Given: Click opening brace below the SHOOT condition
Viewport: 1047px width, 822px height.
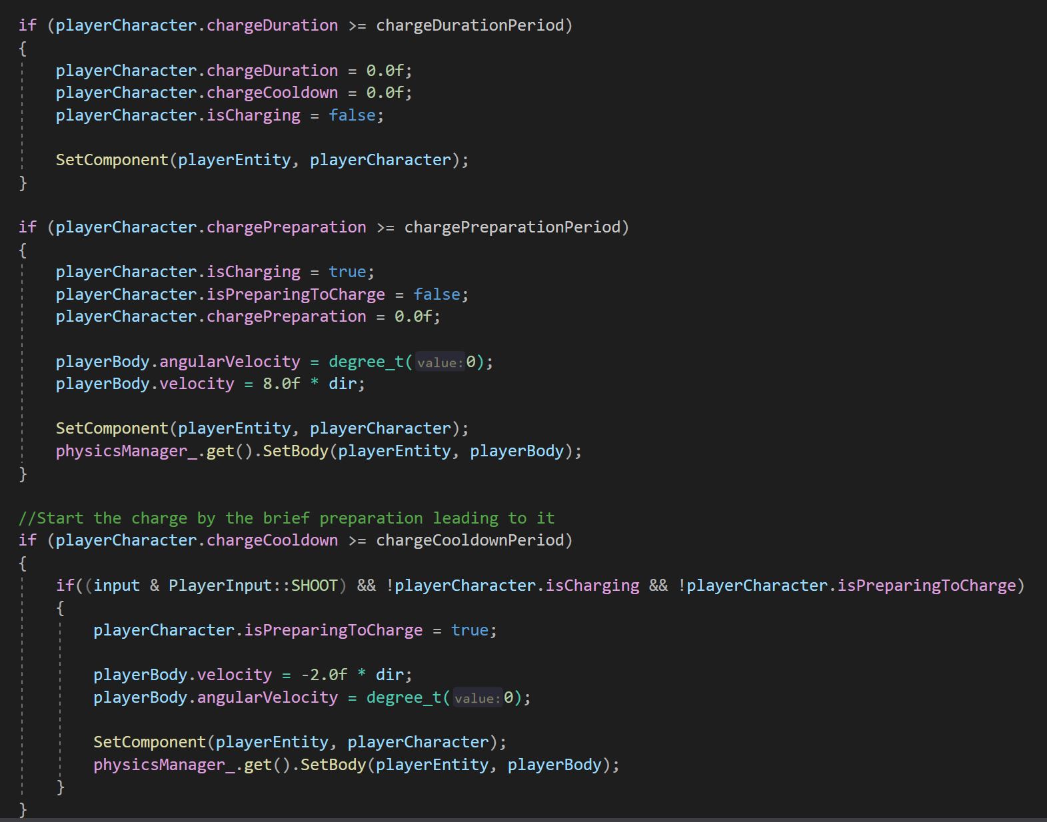Looking at the screenshot, I should coord(60,608).
